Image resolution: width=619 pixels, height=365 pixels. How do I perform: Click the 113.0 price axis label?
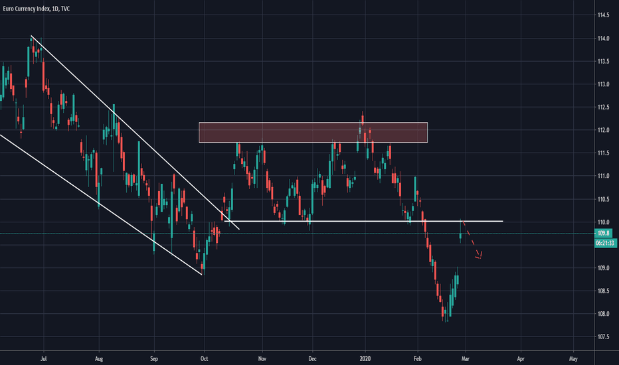(x=603, y=84)
